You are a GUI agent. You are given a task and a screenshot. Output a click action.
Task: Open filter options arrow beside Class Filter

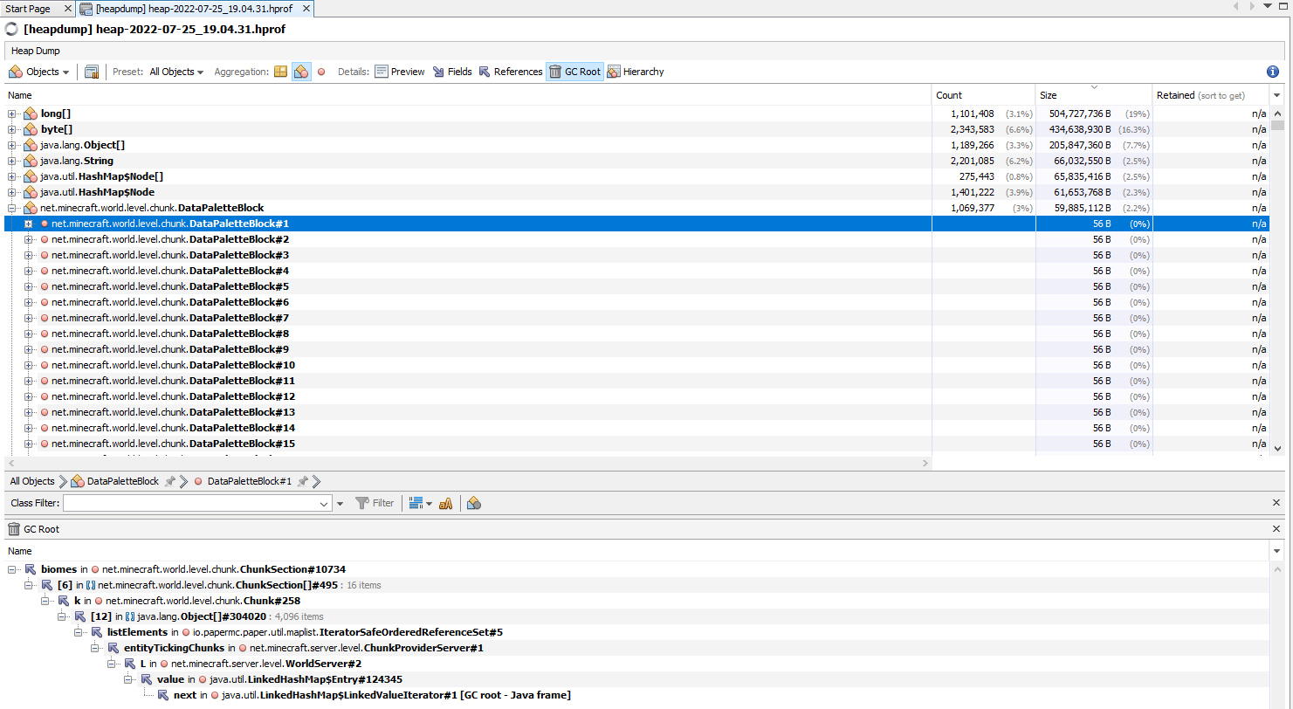(340, 503)
